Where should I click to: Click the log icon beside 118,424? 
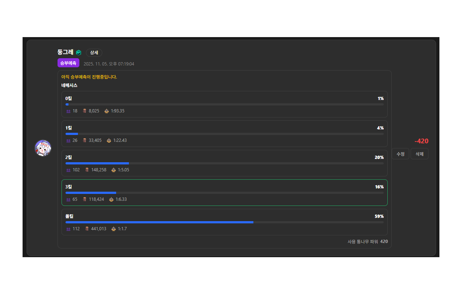(x=84, y=199)
